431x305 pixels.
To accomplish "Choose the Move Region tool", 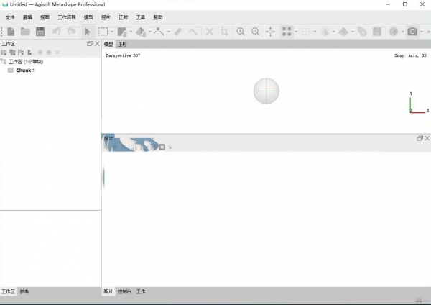I will pos(122,32).
